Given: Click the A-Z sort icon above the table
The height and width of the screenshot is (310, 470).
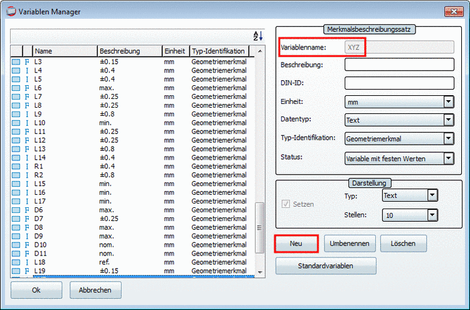Looking at the screenshot, I should point(258,36).
